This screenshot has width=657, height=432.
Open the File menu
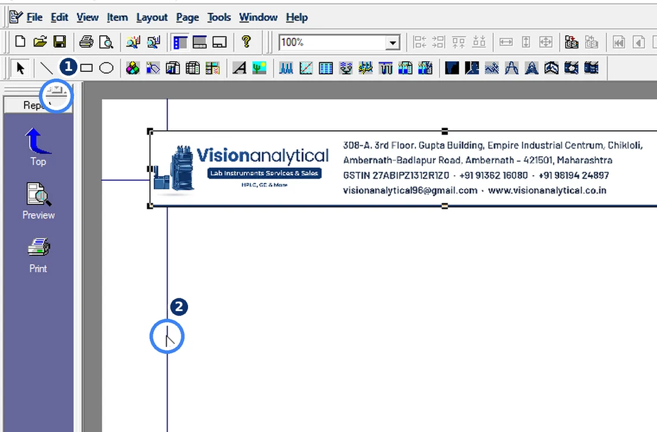point(35,17)
